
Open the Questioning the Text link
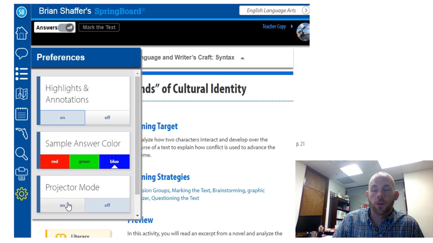(x=175, y=198)
